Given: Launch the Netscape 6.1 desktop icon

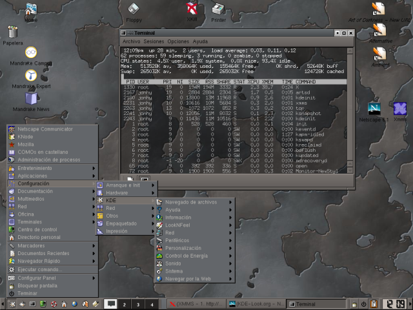Looking at the screenshot, I should pos(374,109).
